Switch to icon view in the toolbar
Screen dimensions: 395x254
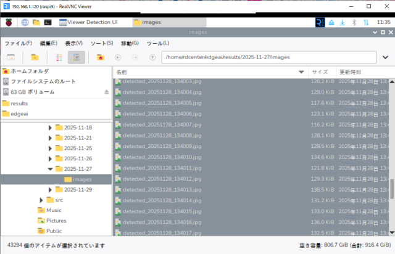click(59, 57)
